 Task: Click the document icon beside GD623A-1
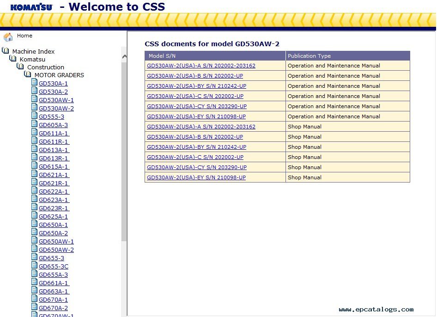34,199
